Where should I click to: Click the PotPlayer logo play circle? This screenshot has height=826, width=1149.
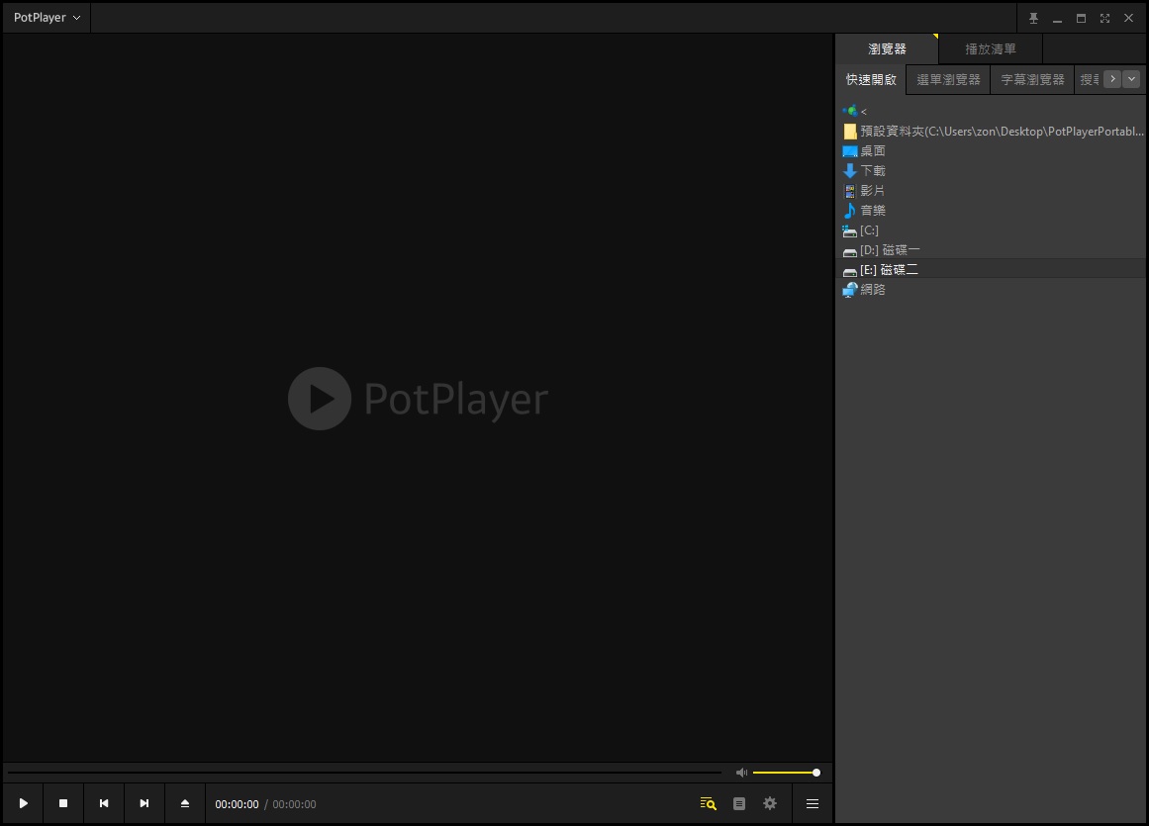click(320, 399)
